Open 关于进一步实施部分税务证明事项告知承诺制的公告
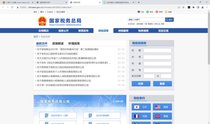210x124 pixels. point(63,85)
